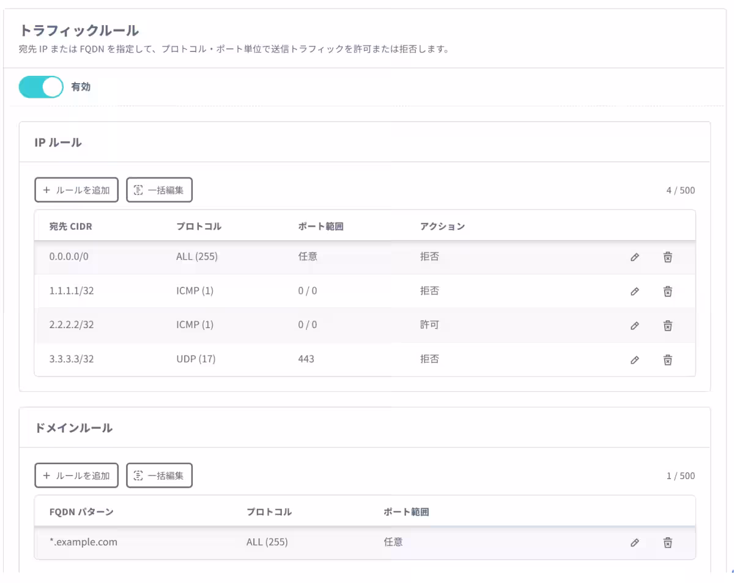The width and height of the screenshot is (734, 583).
Task: Delete the 2.2.2.2/32 rule with trash icon
Action: pos(668,326)
